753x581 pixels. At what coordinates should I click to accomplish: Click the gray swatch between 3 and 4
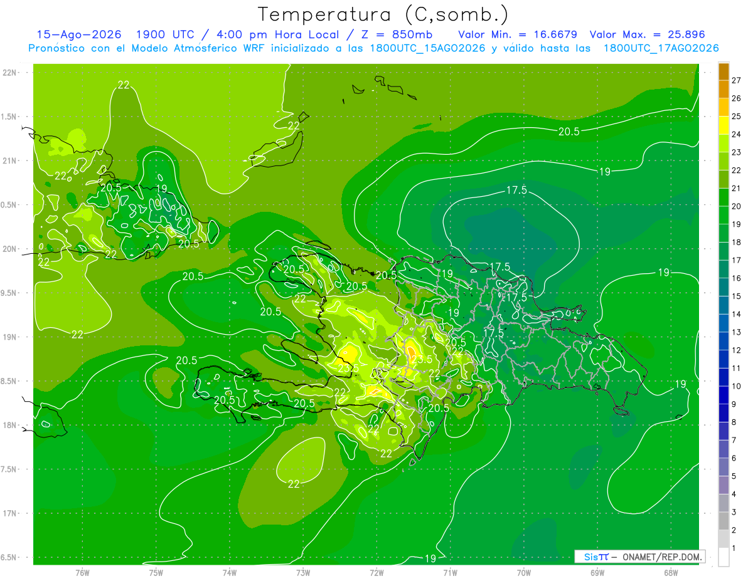[x=724, y=503]
